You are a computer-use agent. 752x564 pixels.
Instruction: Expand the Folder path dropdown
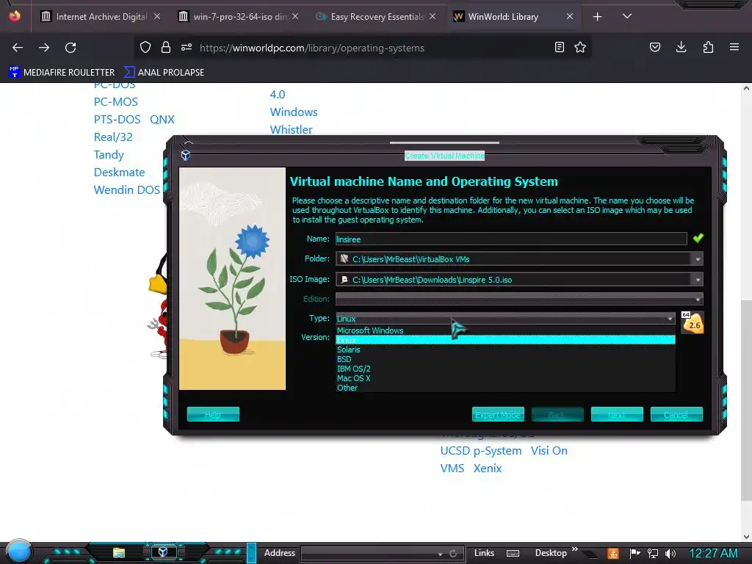698,259
